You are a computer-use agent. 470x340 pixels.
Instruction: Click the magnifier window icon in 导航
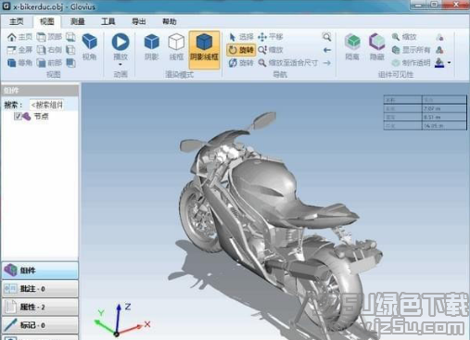point(326,37)
